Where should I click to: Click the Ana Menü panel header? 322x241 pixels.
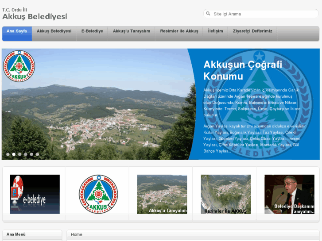(32, 234)
